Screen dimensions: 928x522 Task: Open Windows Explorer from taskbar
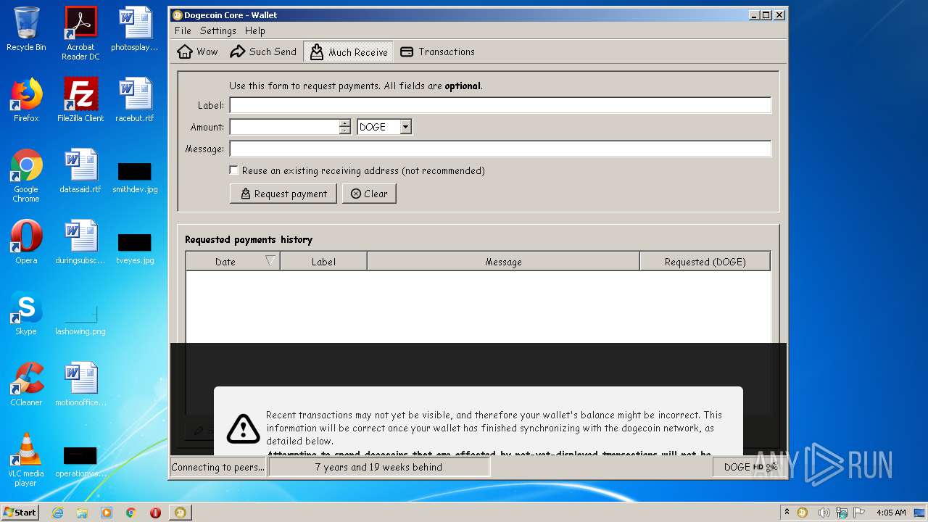pyautogui.click(x=82, y=513)
